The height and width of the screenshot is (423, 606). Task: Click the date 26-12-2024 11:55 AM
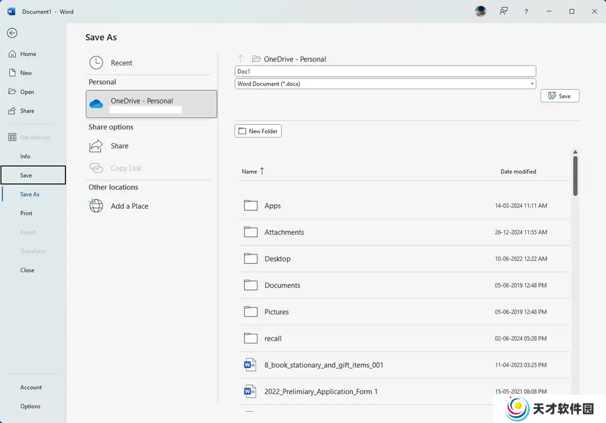click(x=521, y=232)
